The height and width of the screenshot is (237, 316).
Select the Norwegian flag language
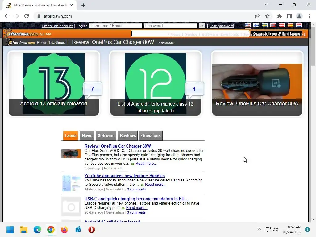pos(273,26)
